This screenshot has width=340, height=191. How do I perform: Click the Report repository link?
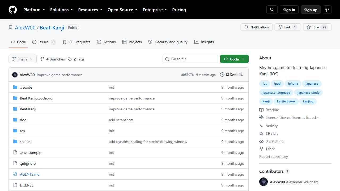click(x=274, y=157)
